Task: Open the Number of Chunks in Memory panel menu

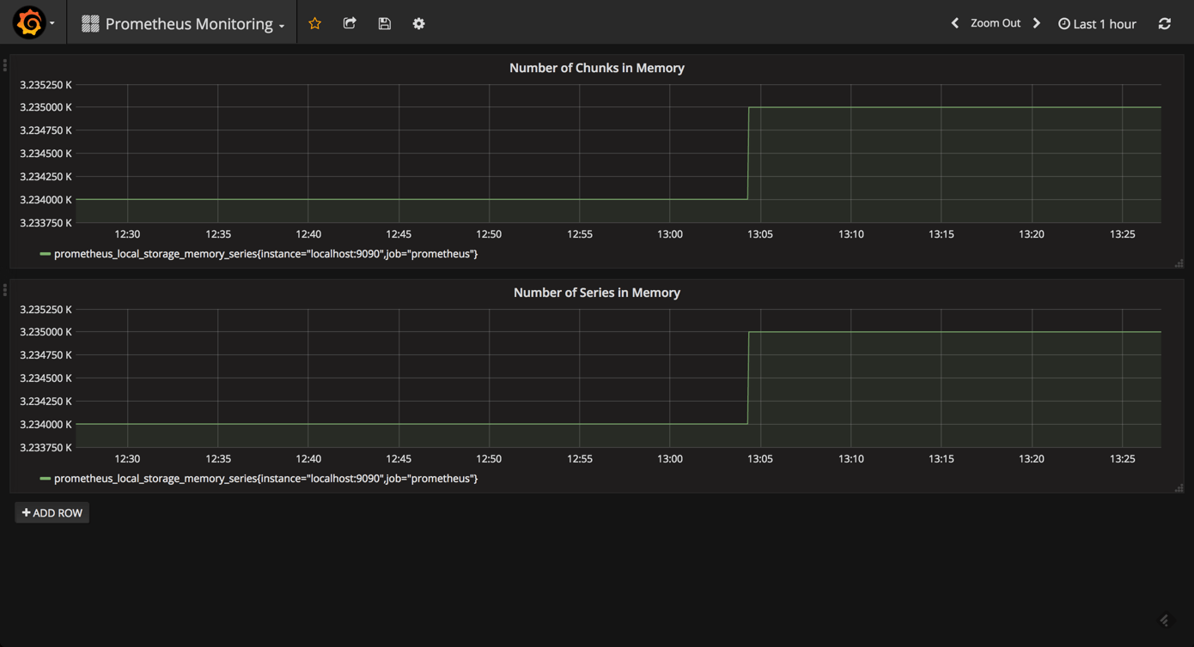Action: pyautogui.click(x=597, y=68)
